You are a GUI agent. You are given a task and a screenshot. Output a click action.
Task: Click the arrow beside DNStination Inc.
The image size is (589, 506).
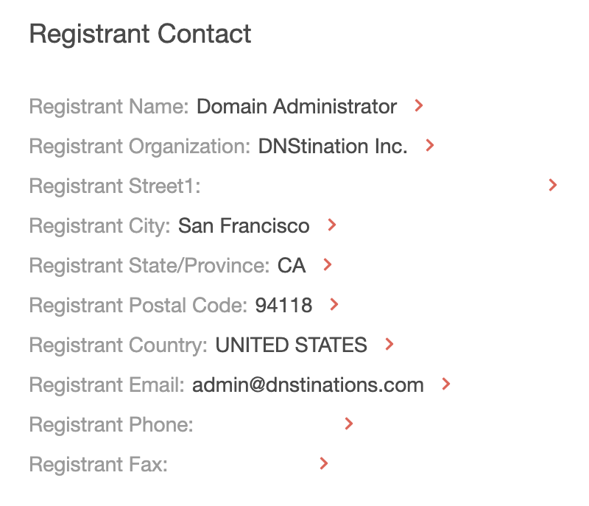(430, 146)
